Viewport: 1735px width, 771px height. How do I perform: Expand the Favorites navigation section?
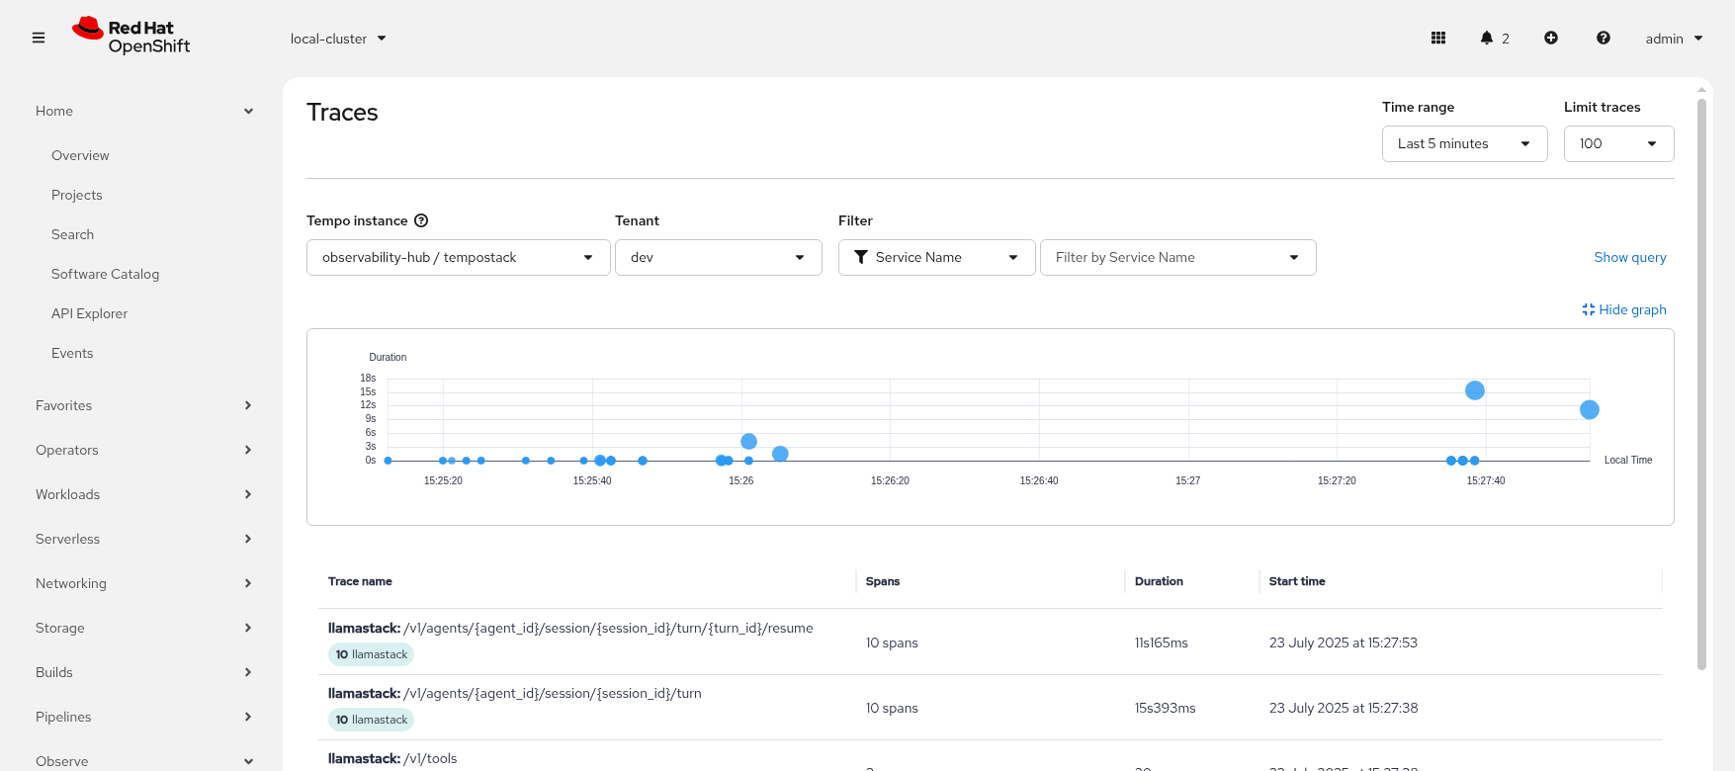click(144, 405)
